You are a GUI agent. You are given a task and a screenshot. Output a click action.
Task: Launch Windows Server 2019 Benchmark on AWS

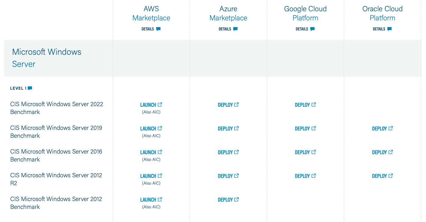pyautogui.click(x=148, y=129)
